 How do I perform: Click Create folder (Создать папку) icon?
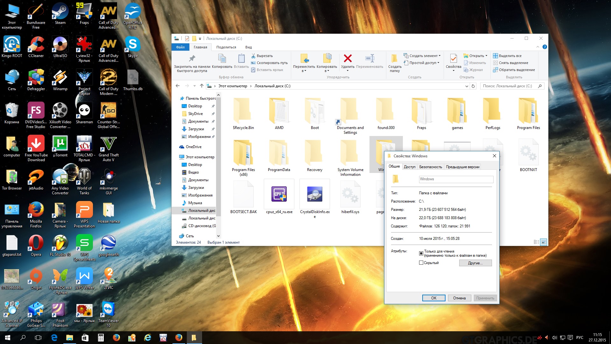click(394, 59)
